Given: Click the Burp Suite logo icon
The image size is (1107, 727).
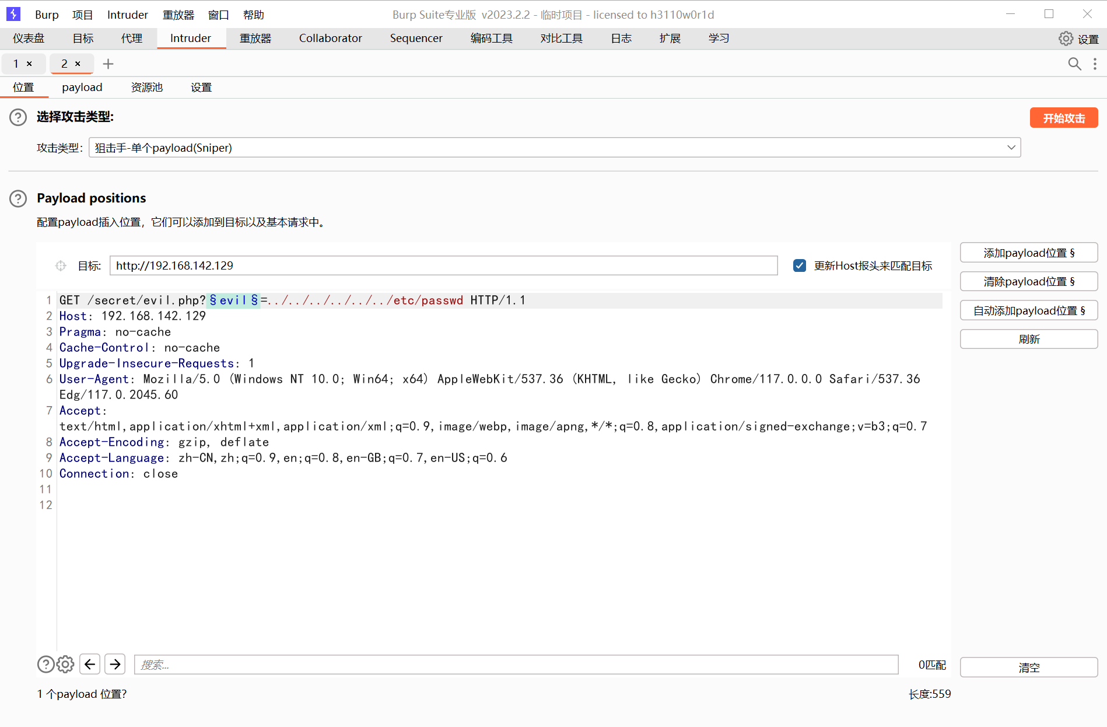Looking at the screenshot, I should tap(13, 14).
